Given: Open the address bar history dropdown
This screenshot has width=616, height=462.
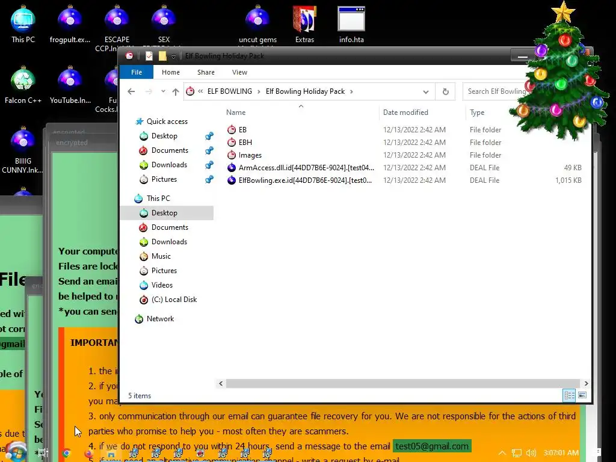Looking at the screenshot, I should point(425,91).
